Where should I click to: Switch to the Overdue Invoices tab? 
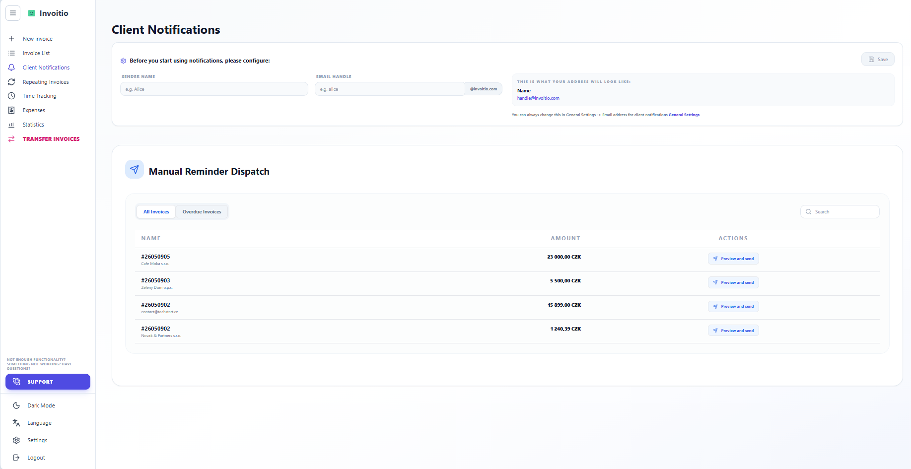[x=202, y=212]
